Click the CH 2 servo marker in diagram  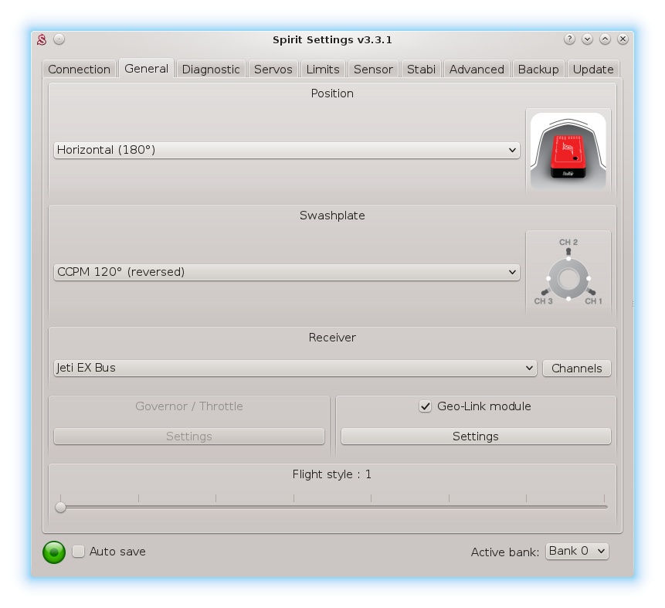click(x=568, y=251)
